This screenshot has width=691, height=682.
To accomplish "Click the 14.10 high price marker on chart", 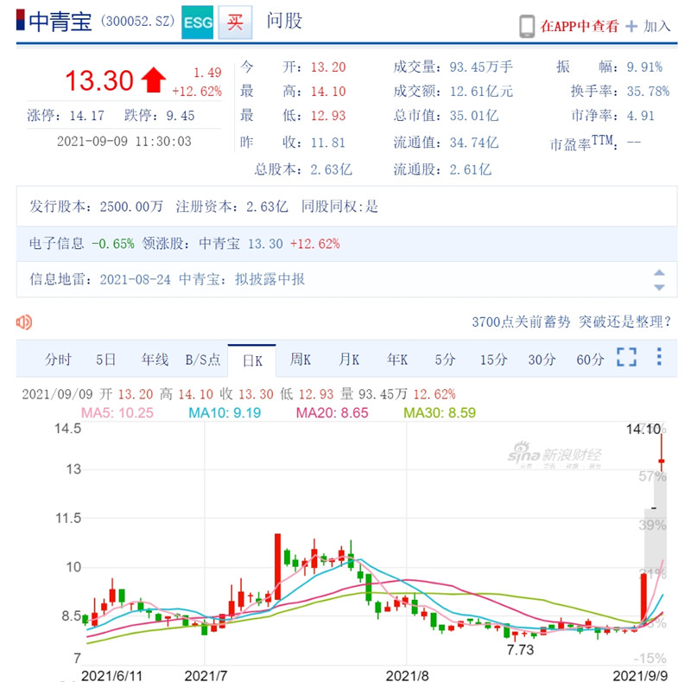I will point(643,429).
